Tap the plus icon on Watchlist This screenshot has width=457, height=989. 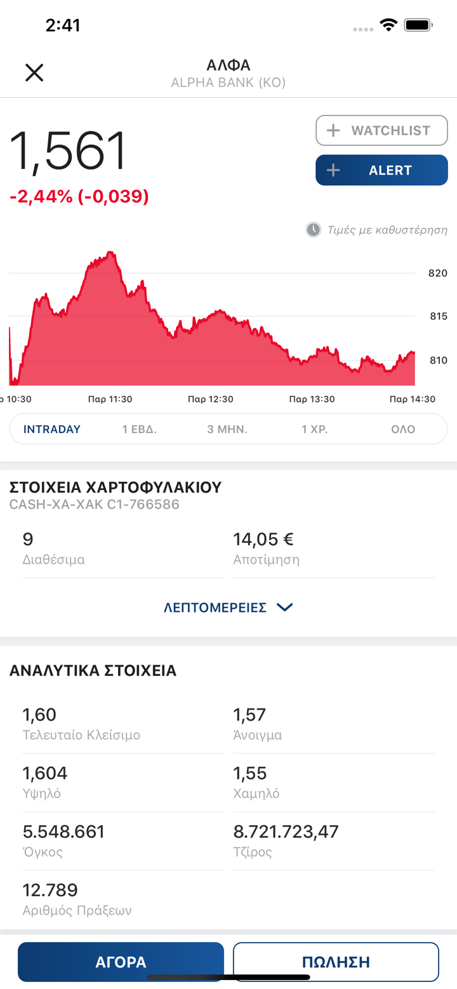tap(333, 131)
